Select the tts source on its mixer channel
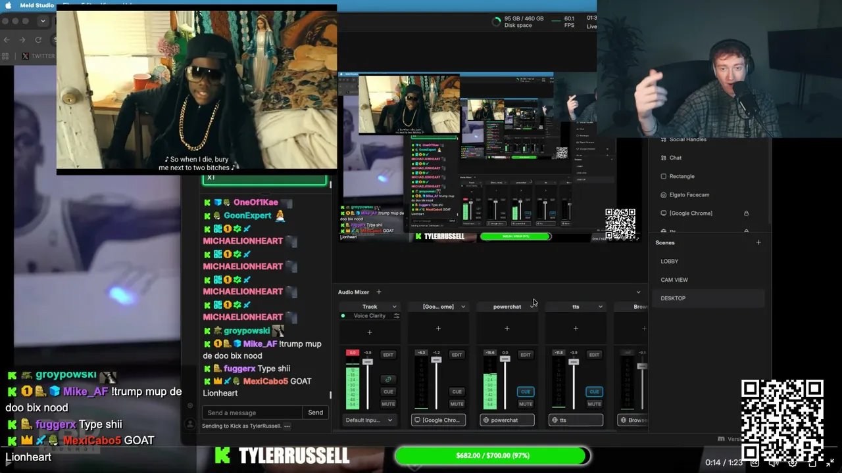This screenshot has height=473, width=842. tap(576, 420)
